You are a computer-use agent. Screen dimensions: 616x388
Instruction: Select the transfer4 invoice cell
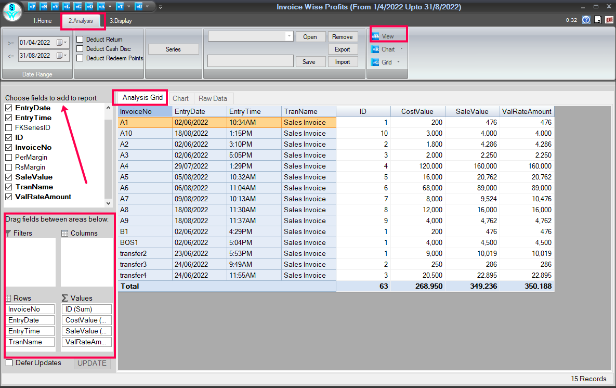[145, 275]
